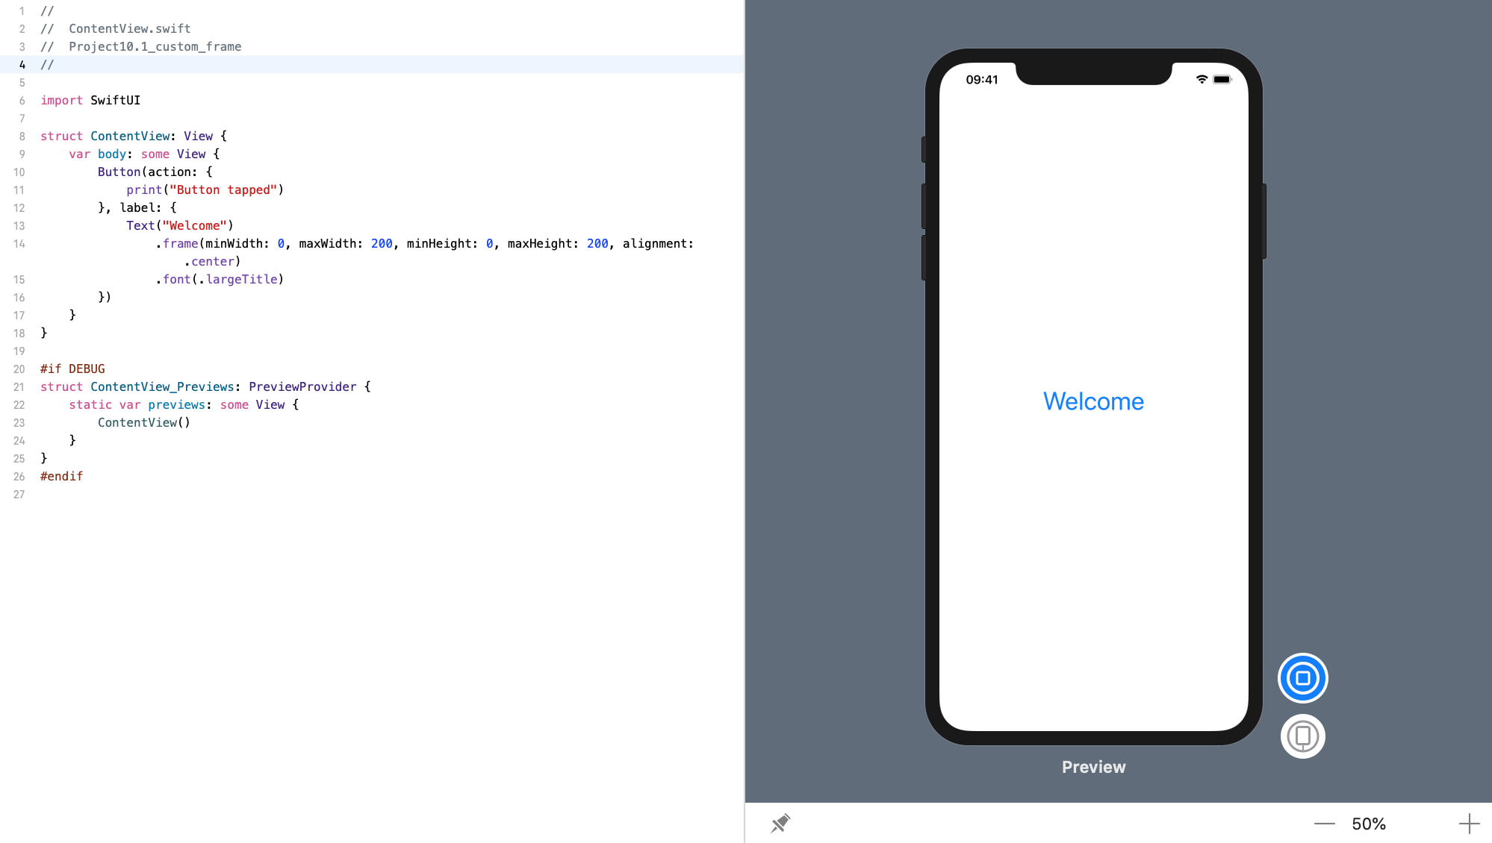1492x843 pixels.
Task: Click "struct ContentView_Previews: PreviewProvider" line
Action: pyautogui.click(x=205, y=386)
